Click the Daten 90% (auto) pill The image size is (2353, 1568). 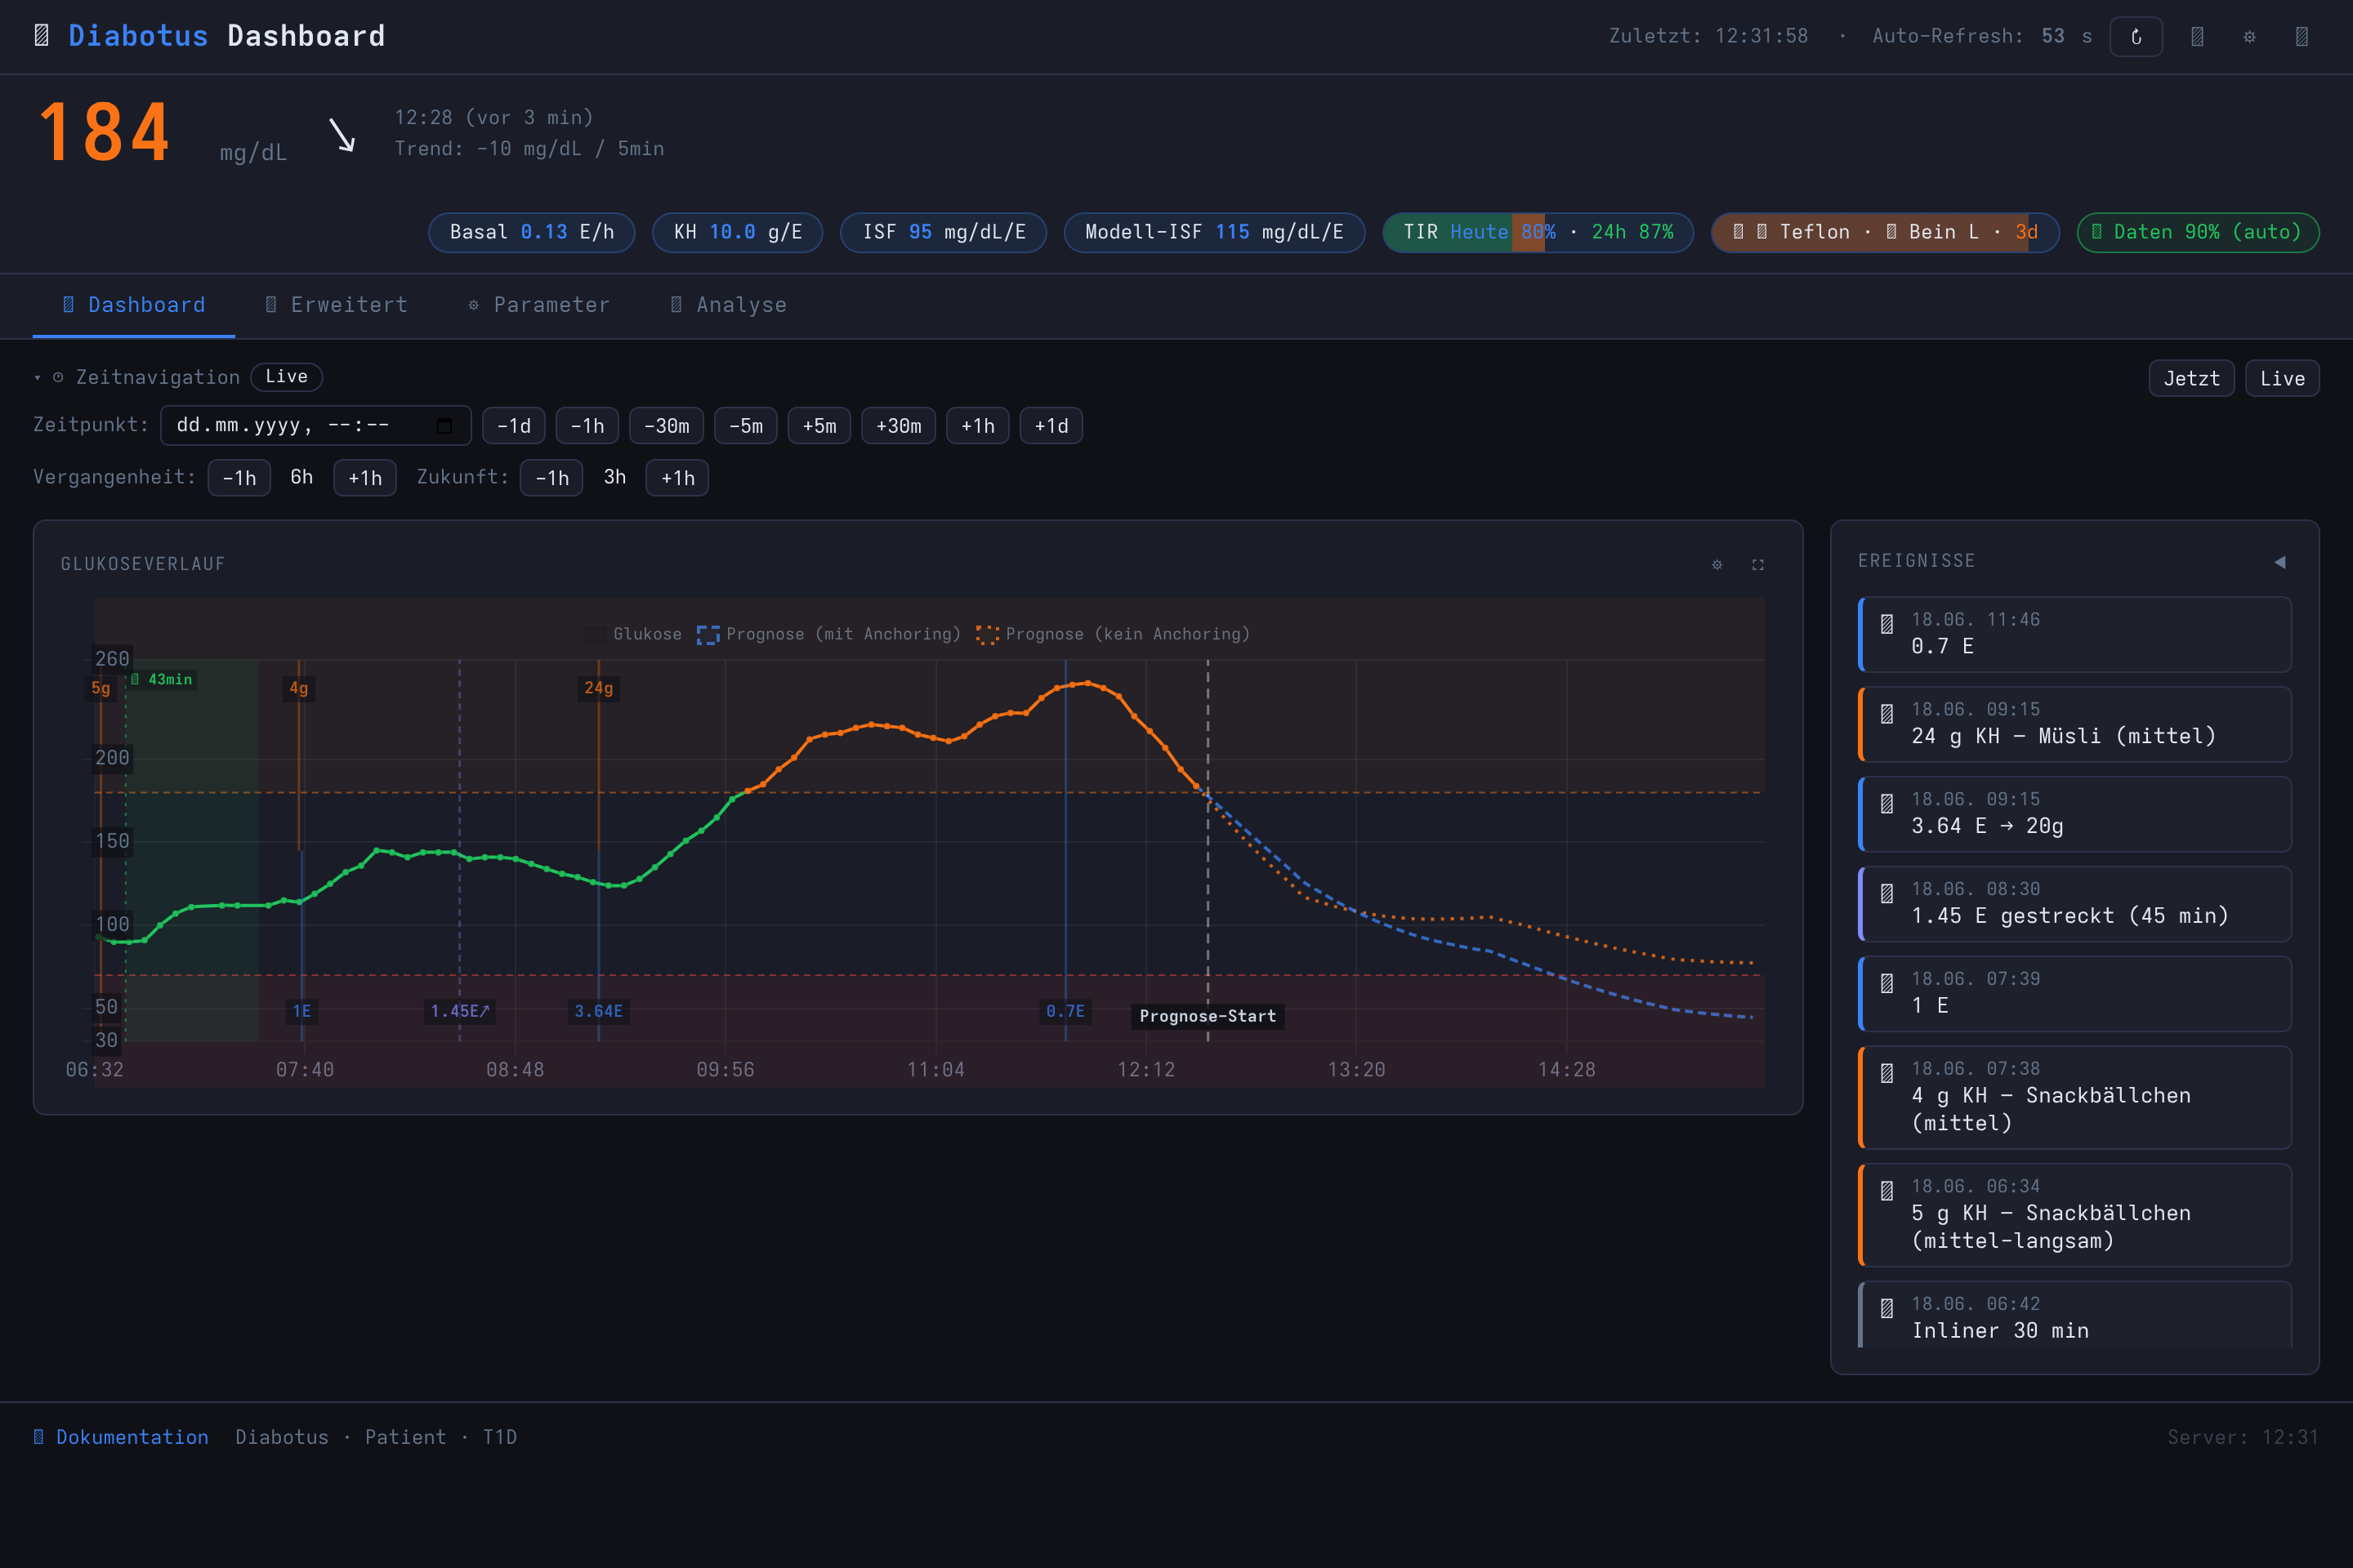[2198, 233]
